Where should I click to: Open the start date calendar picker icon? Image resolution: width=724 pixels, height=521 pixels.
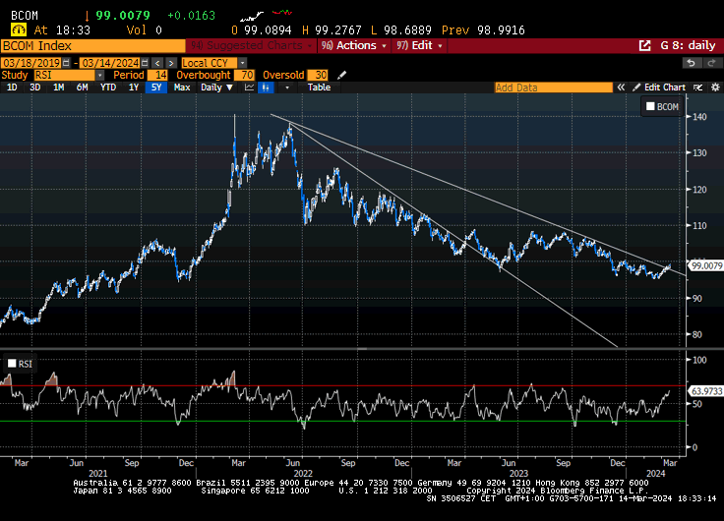pos(67,63)
